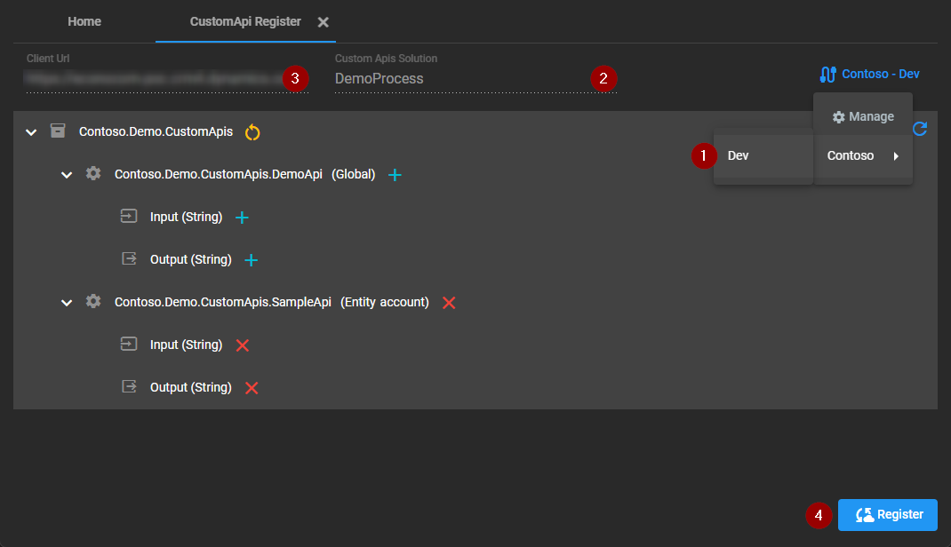Click red X next to SampleApi (Entity account)
Viewport: 951px width, 547px height.
(449, 303)
